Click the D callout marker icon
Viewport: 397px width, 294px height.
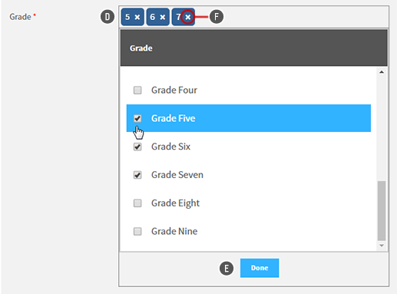coord(108,17)
